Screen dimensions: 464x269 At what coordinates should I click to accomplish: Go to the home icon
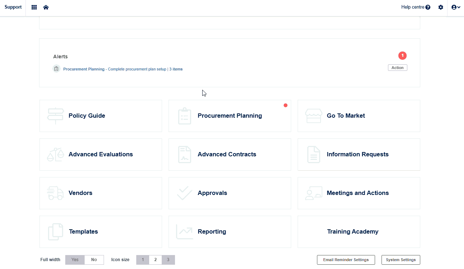click(x=46, y=7)
